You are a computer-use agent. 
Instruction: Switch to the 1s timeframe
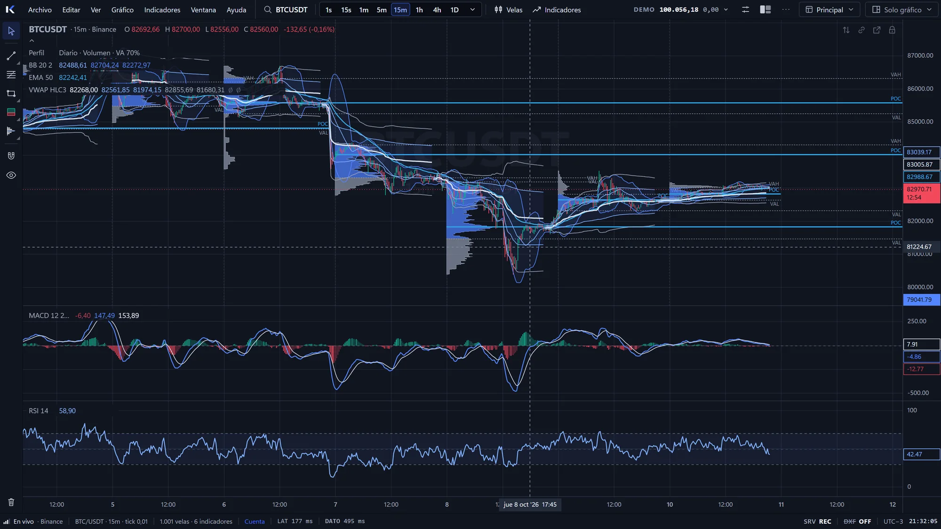click(x=328, y=10)
